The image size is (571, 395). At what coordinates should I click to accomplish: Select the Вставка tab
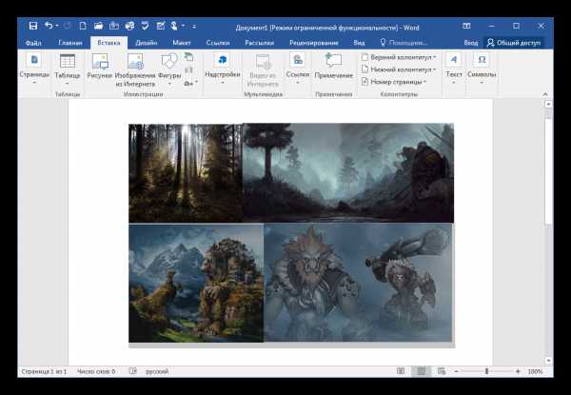108,43
